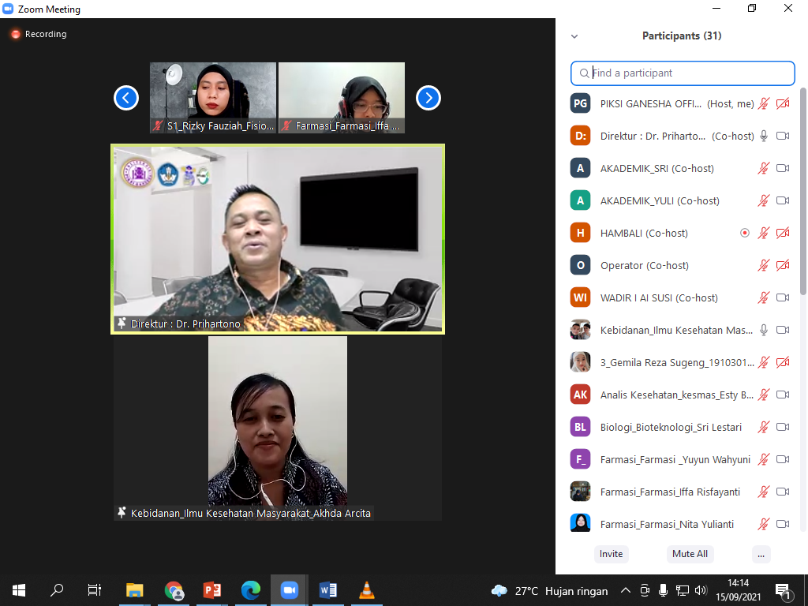Open File Explorer from the taskbar
This screenshot has width=808, height=606.
click(134, 590)
